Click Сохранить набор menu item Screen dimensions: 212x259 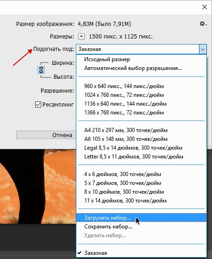(x=141, y=227)
